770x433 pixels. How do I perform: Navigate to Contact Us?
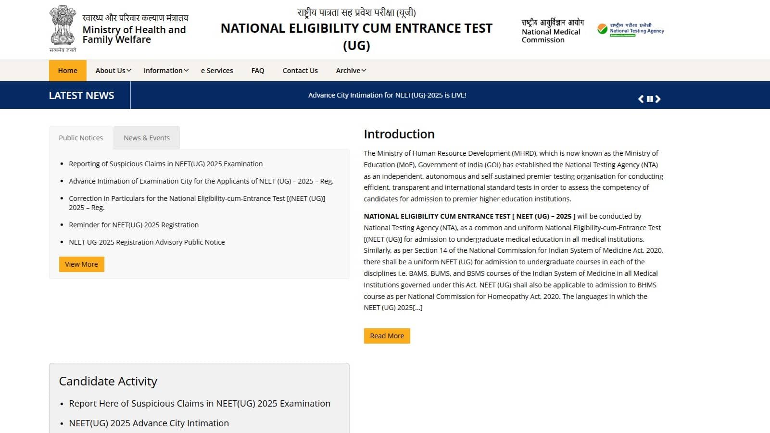(x=300, y=71)
